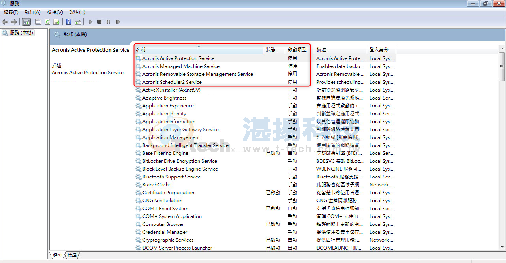The width and height of the screenshot is (506, 263).
Task: Click the Back arrow in the toolbar
Action: (5, 22)
